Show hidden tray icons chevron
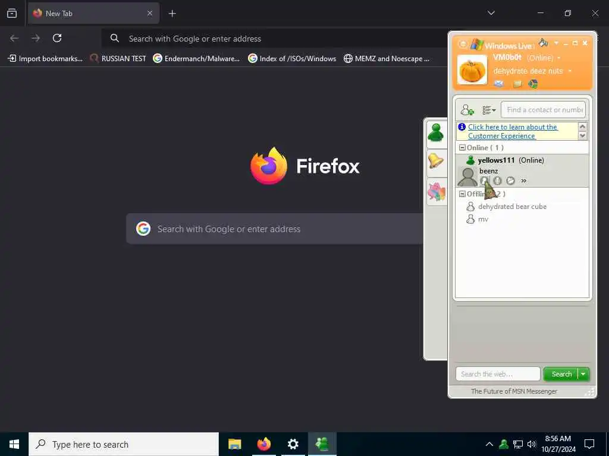 point(489,444)
